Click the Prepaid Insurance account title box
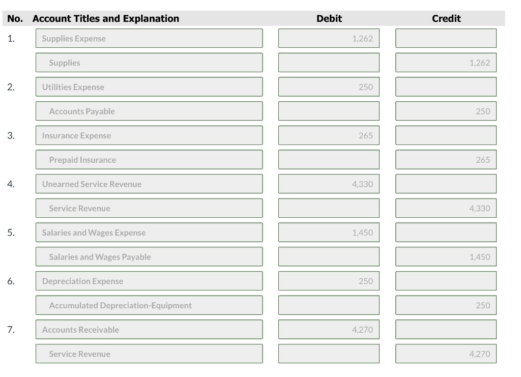This screenshot has width=521, height=377. pos(149,159)
